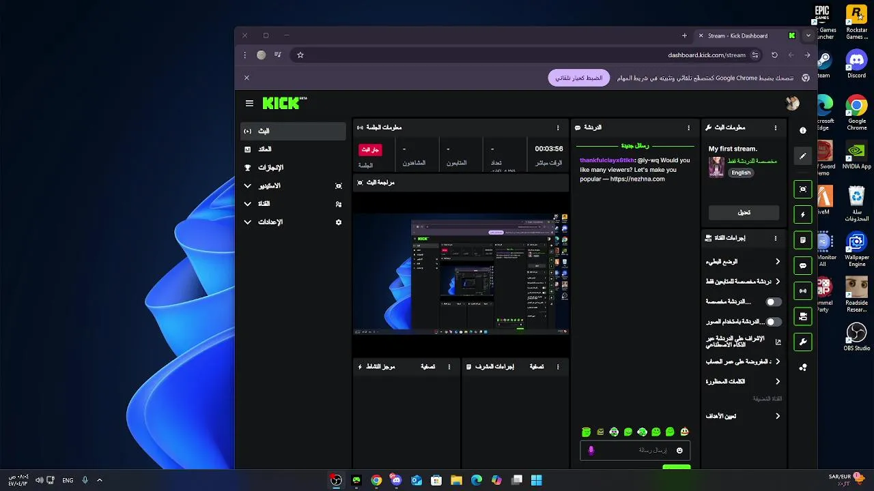The height and width of the screenshot is (491, 874).
Task: Click the studio camera icon beside الاستوديو
Action: pos(339,185)
